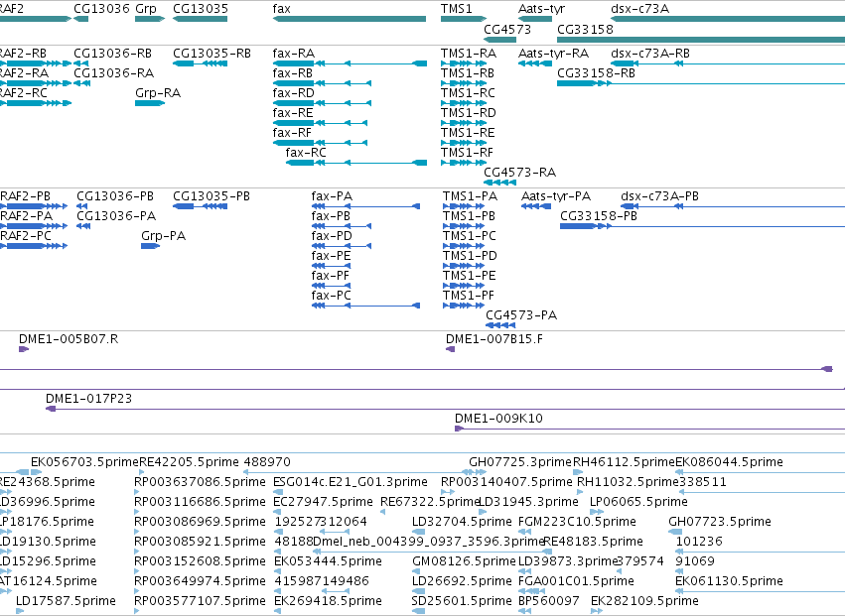This screenshot has width=845, height=616.
Task: Open the fax-PD protein label
Action: point(332,236)
